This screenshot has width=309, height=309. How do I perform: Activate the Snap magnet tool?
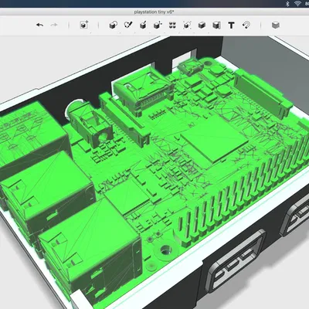click(246, 25)
